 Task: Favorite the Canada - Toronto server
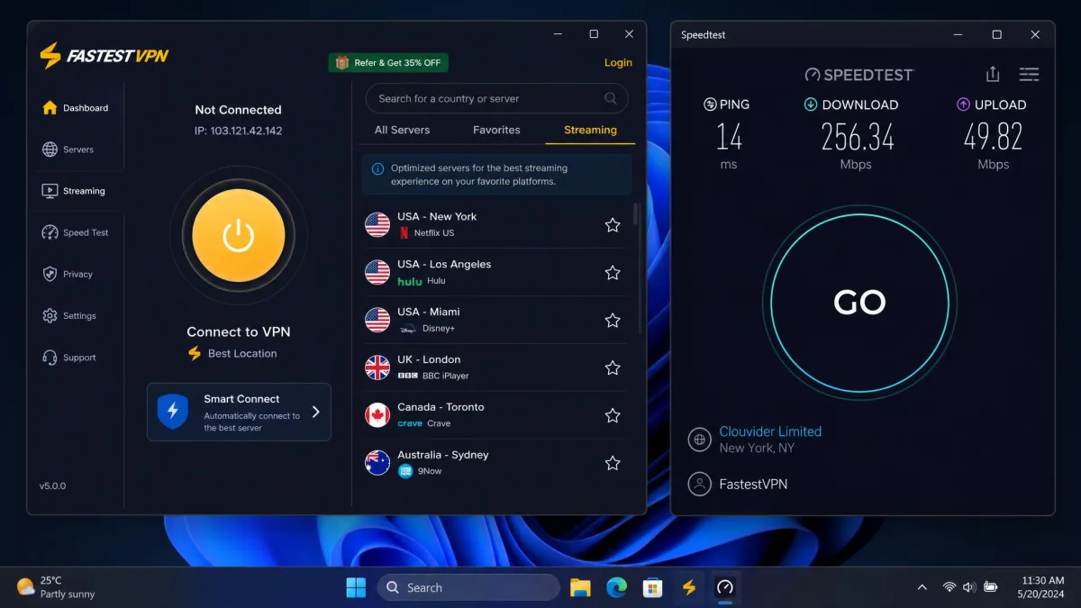(613, 415)
